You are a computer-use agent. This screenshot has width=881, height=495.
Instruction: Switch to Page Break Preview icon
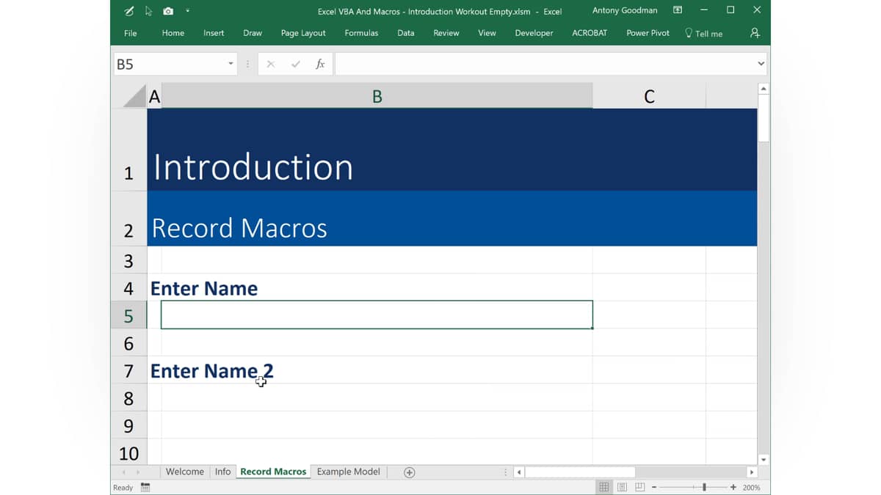(x=640, y=488)
